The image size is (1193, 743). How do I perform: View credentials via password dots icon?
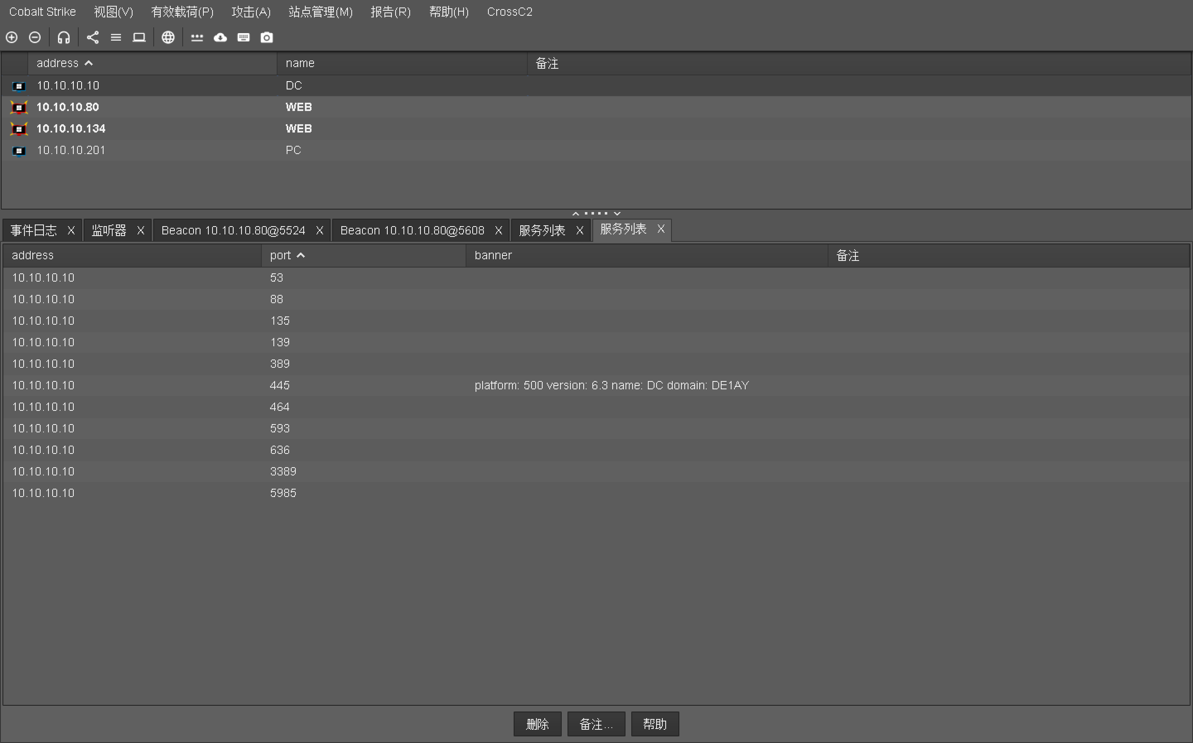[x=197, y=37]
